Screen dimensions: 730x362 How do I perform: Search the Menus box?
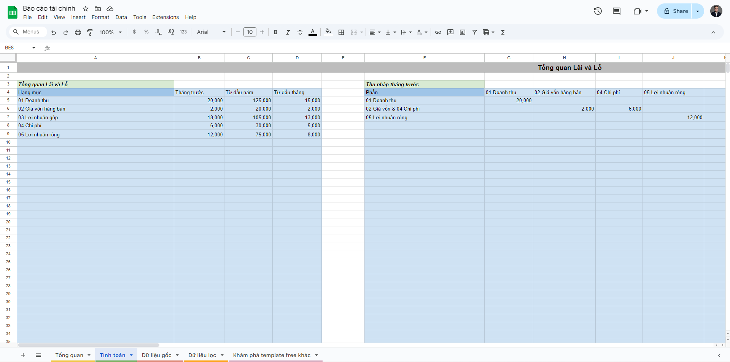pyautogui.click(x=27, y=32)
